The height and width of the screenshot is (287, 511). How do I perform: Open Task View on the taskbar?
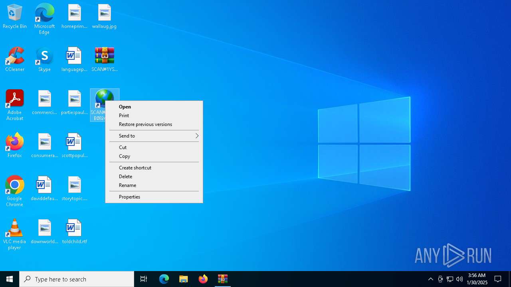click(x=144, y=279)
